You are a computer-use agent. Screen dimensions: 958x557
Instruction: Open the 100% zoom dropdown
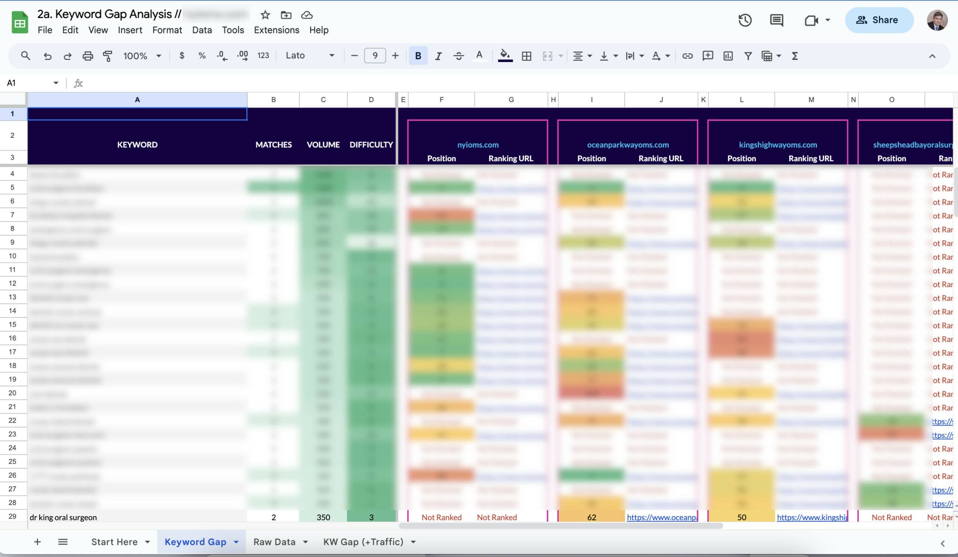click(x=141, y=56)
